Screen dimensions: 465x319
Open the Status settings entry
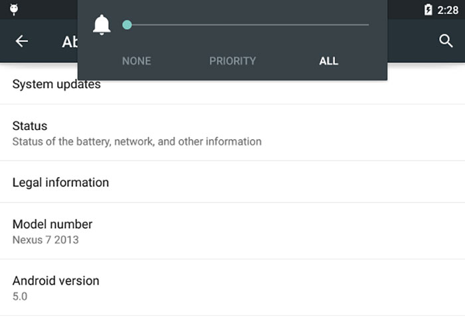click(232, 133)
